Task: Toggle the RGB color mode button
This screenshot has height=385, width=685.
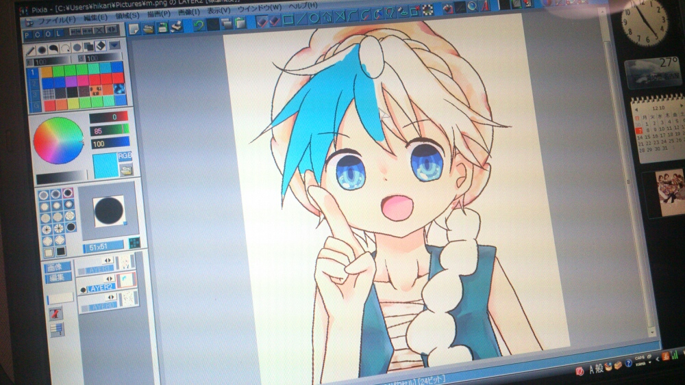Action: click(125, 156)
